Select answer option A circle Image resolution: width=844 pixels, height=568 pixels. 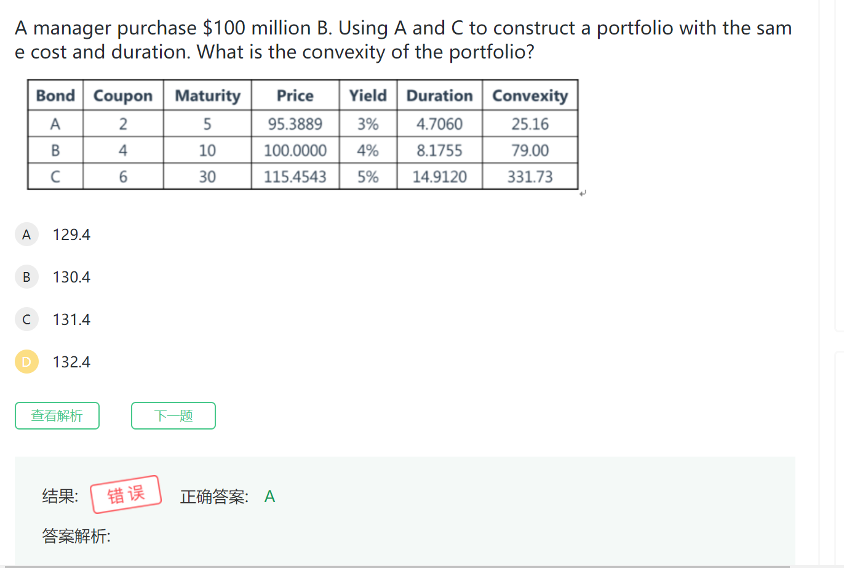(26, 234)
